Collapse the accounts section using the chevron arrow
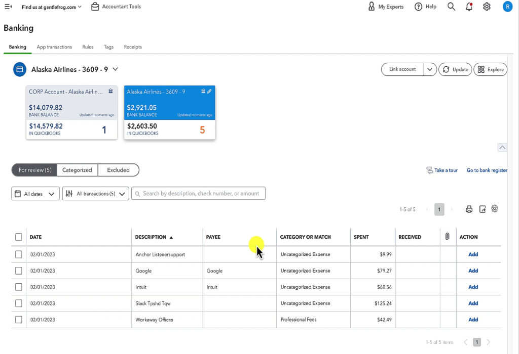Viewport: 519px width, 354px height. coord(502,147)
